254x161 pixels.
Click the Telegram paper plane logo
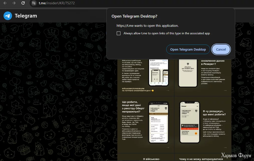point(8,16)
